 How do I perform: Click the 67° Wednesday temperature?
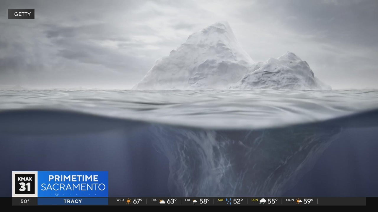138,201
